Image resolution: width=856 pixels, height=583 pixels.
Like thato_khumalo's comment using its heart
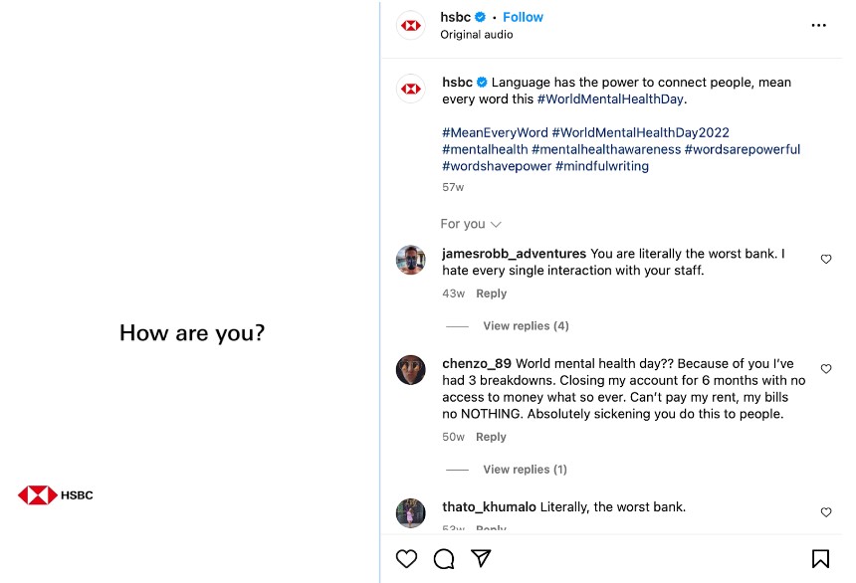click(826, 512)
